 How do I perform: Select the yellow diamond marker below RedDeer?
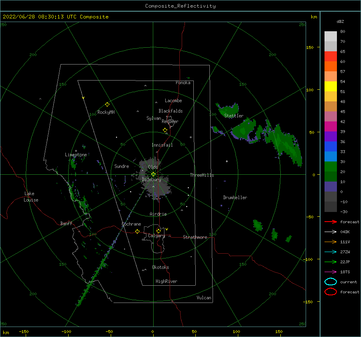click(x=165, y=130)
